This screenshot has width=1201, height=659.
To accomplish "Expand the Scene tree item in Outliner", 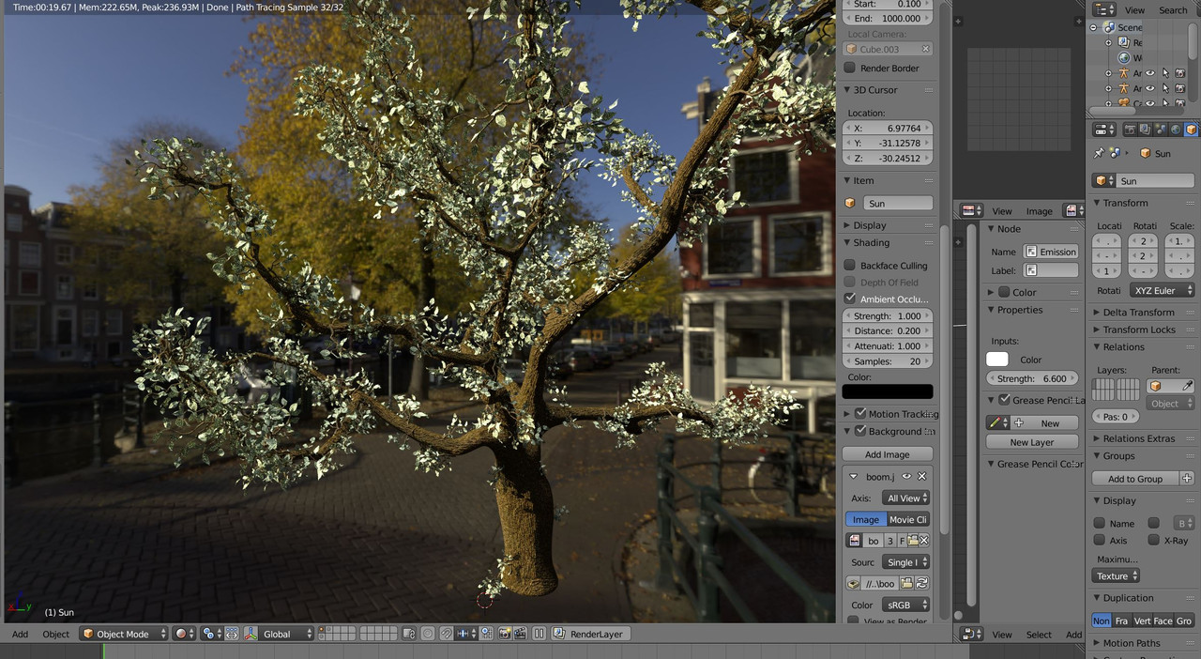I will [1093, 28].
